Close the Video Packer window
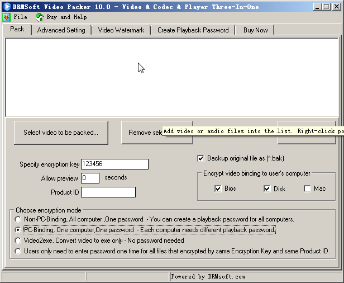Image resolution: width=344 pixels, height=283 pixels. pyautogui.click(x=337, y=7)
